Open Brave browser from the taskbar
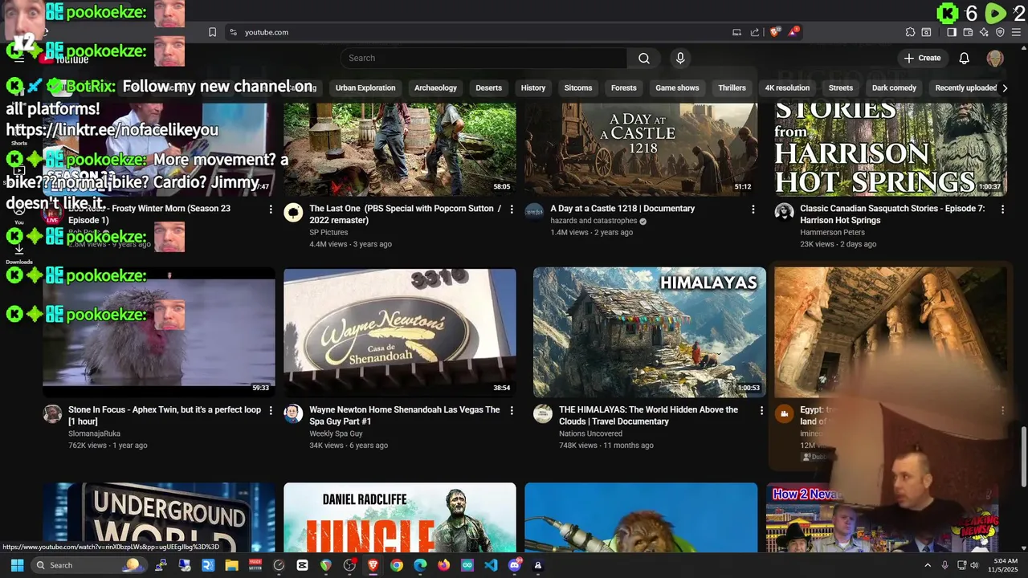The width and height of the screenshot is (1028, 578). (373, 565)
